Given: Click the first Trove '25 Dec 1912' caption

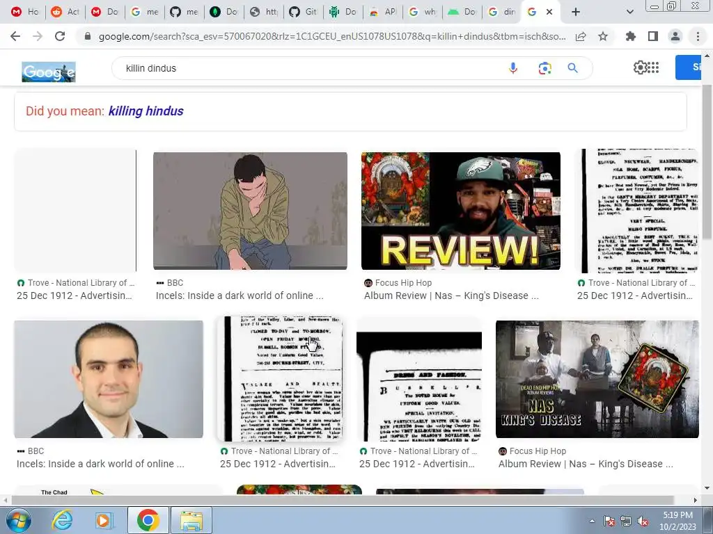Looking at the screenshot, I should (x=74, y=296).
